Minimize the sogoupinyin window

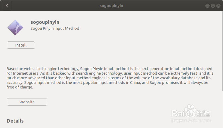pos(207,6)
